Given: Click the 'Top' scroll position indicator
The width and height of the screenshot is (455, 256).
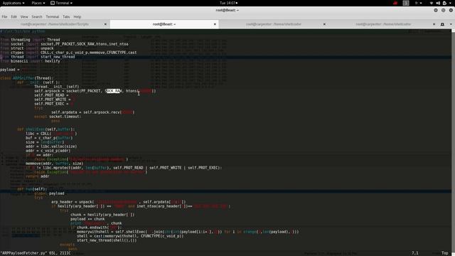Looking at the screenshot, I should point(445,253).
